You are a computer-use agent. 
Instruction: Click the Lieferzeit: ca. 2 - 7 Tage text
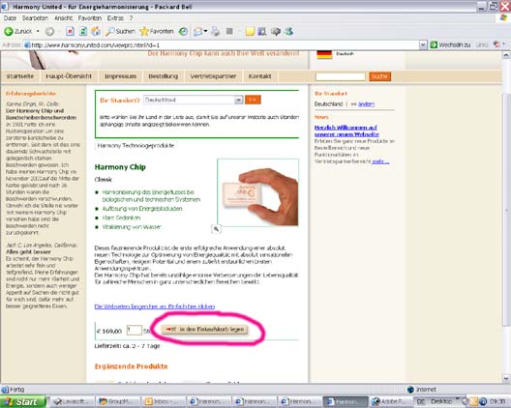[x=127, y=346]
